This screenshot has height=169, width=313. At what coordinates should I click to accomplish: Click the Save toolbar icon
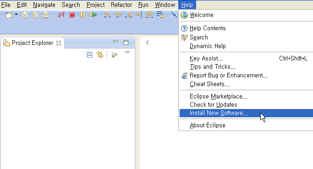pos(25,15)
